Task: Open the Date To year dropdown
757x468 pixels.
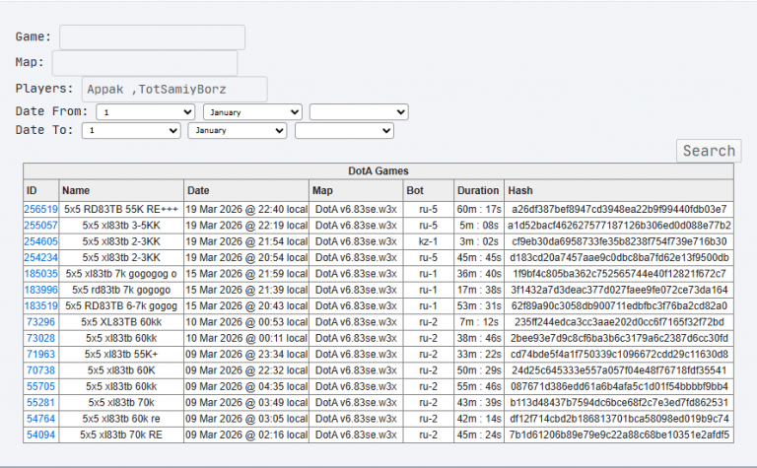Action: [x=344, y=131]
